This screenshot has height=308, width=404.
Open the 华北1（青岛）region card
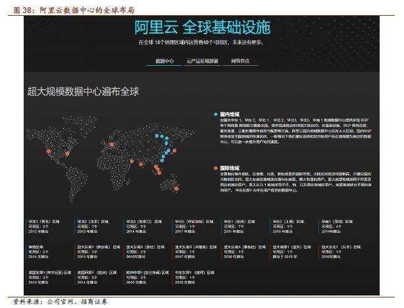pos(46,222)
